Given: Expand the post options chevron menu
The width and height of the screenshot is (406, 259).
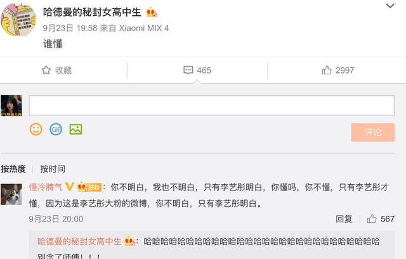Looking at the screenshot, I should (x=390, y=6).
